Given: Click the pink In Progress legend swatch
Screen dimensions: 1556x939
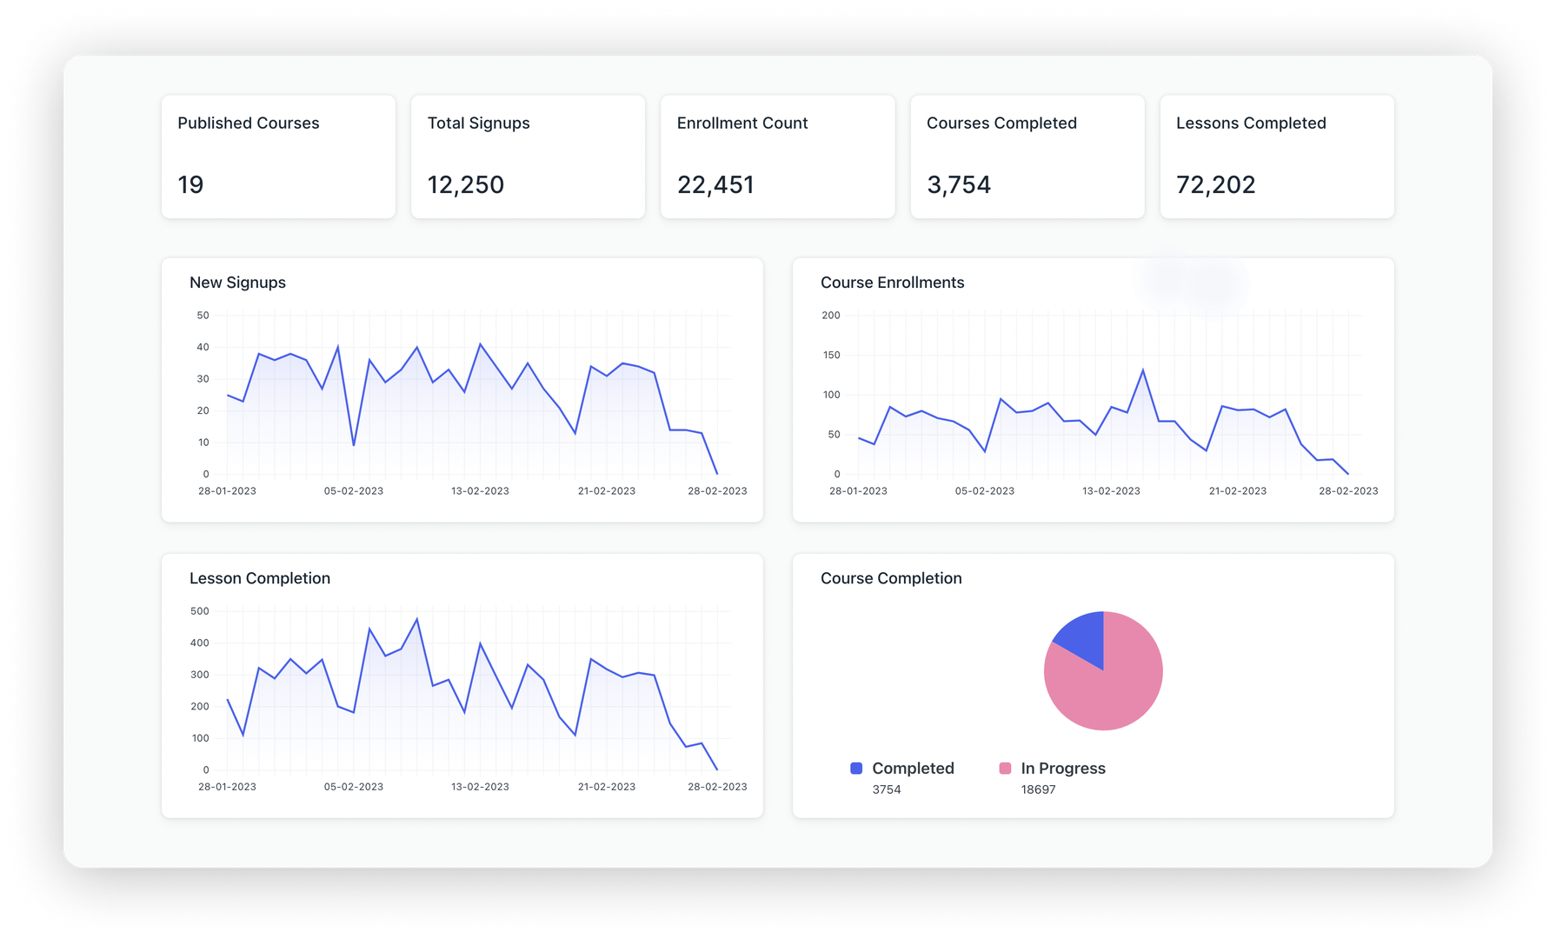Looking at the screenshot, I should (x=1005, y=768).
